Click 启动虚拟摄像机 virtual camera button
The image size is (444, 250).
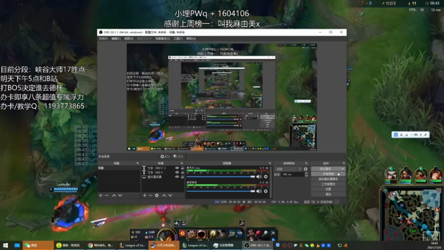(328, 179)
